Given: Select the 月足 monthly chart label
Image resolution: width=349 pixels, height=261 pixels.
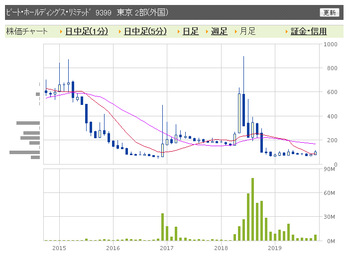Looking at the screenshot, I should click(x=247, y=31).
